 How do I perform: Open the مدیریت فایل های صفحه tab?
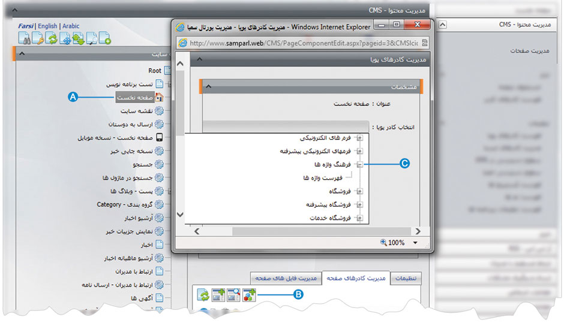[286, 278]
